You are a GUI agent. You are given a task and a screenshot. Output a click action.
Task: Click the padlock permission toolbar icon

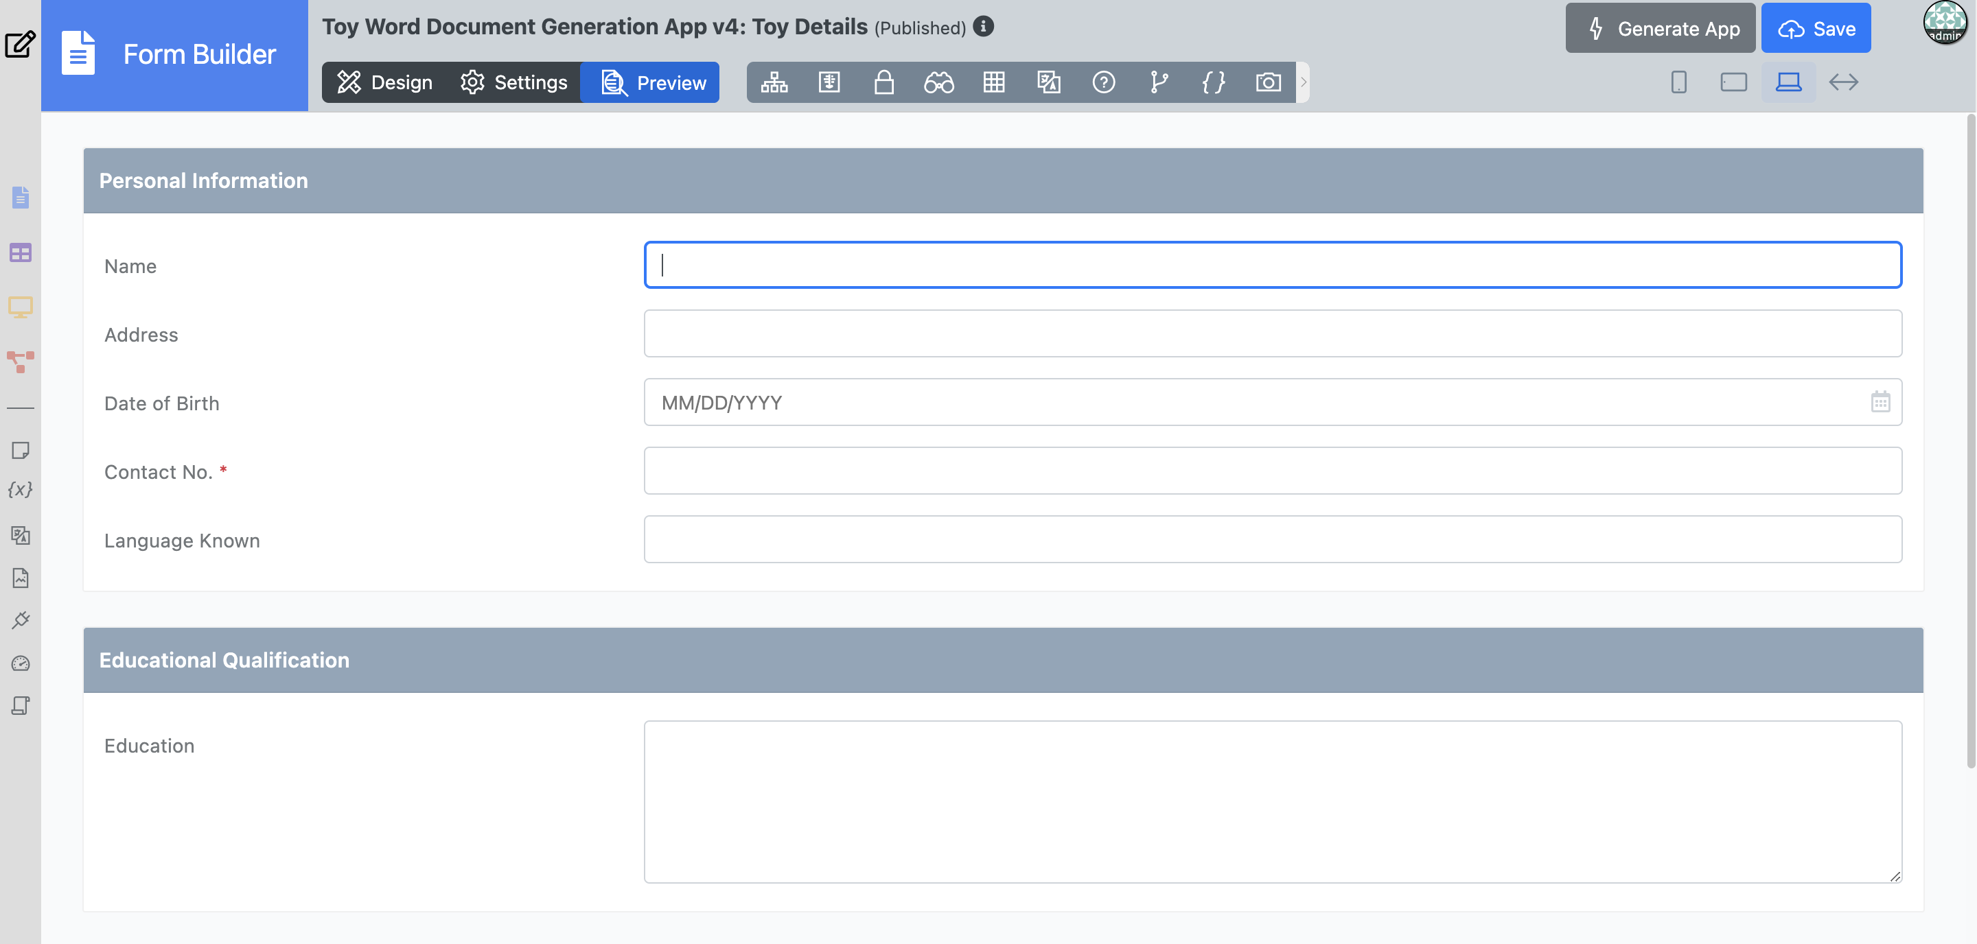(883, 82)
